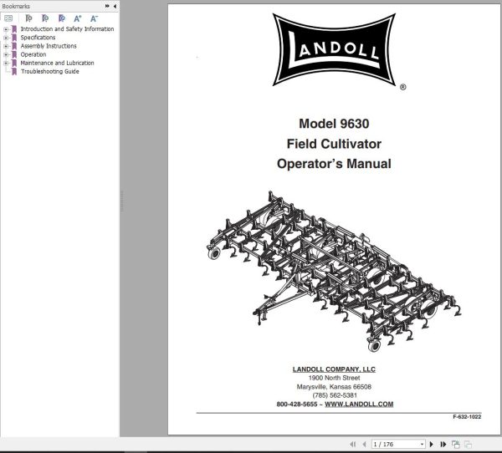Open the bookmark options menu icon
This screenshot has height=453, width=502.
(x=8, y=18)
